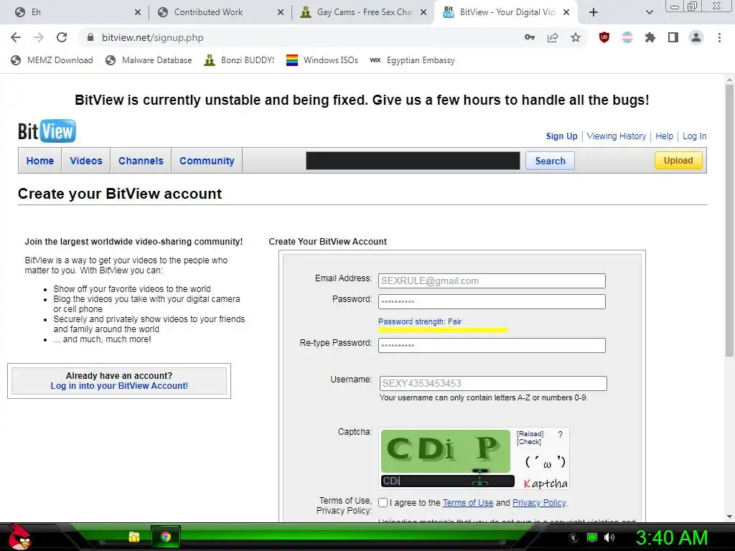Click the Search button
This screenshot has width=735, height=551.
550,161
